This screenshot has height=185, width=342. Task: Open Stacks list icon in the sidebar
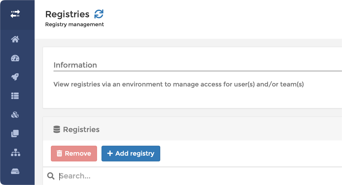tap(15, 96)
